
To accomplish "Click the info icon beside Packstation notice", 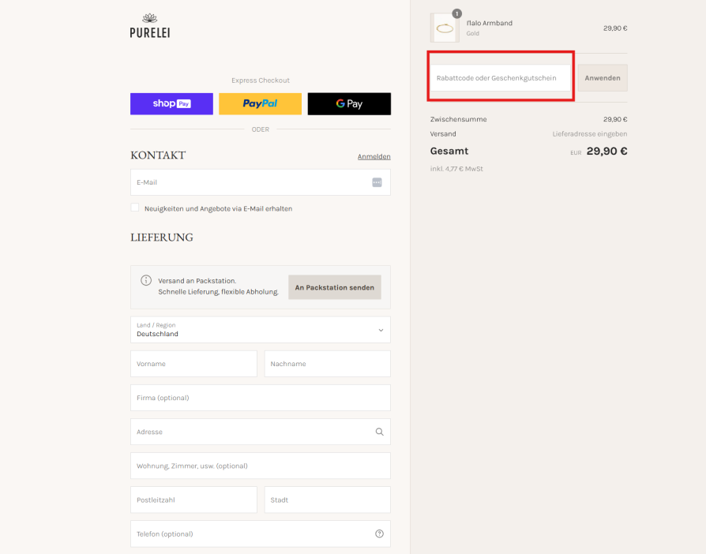I will pyautogui.click(x=146, y=280).
